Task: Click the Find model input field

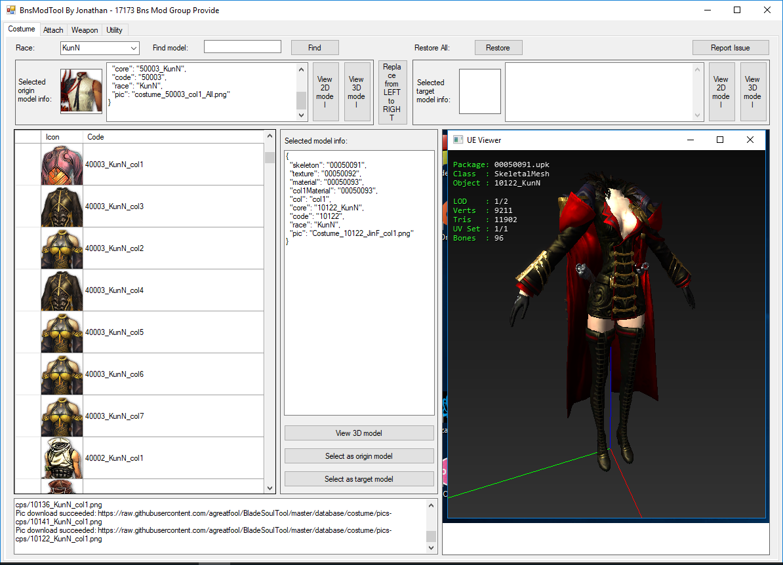Action: 243,47
